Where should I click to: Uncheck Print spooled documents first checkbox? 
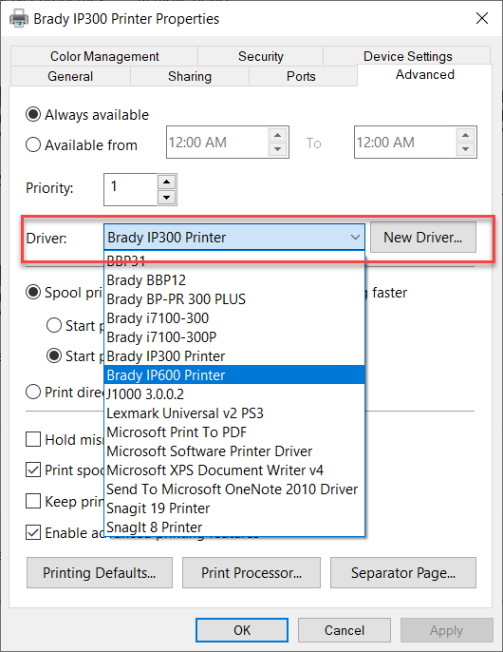[33, 470]
